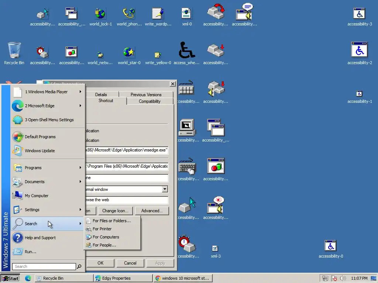Click the Default Programs icon in Start menu
The height and width of the screenshot is (283, 378).
[18, 137]
